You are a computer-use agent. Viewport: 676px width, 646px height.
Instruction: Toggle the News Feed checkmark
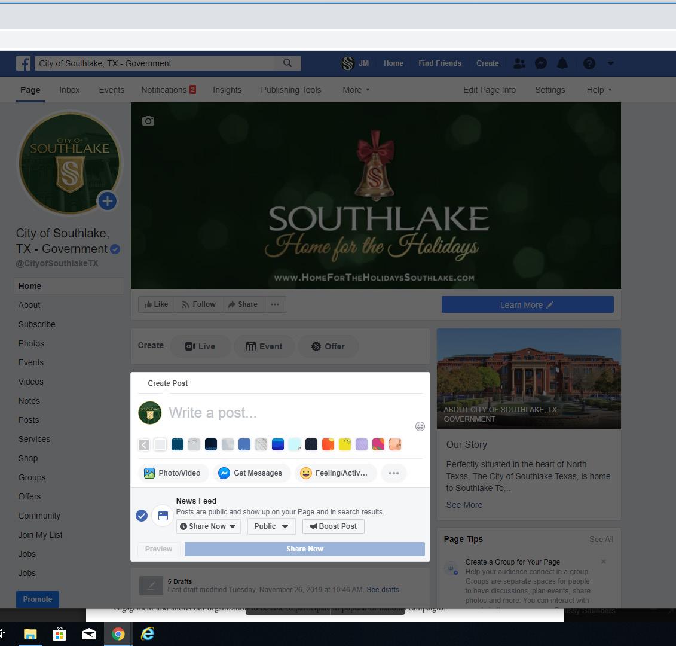pyautogui.click(x=142, y=515)
